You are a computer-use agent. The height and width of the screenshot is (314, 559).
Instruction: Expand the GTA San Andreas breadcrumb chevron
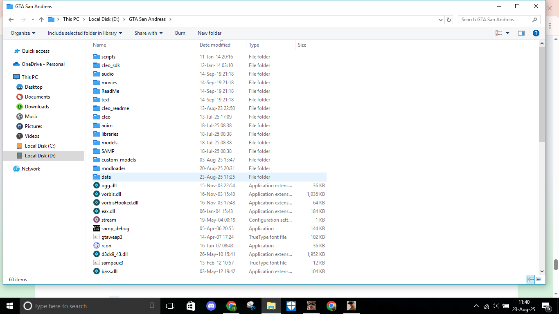(170, 19)
